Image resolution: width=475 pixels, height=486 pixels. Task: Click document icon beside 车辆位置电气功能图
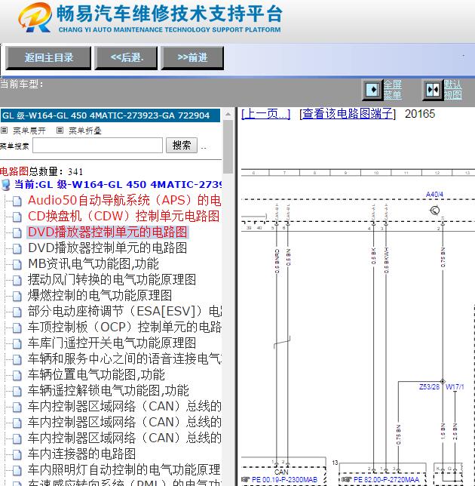(17, 375)
